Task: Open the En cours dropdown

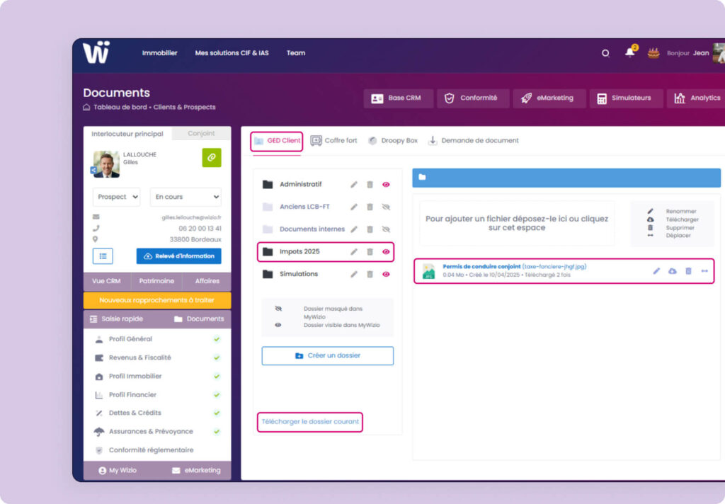Action: coord(186,197)
